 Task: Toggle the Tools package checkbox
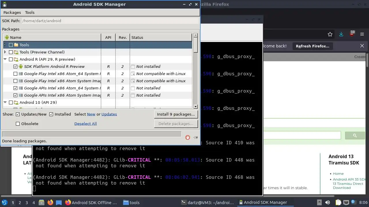[11, 45]
